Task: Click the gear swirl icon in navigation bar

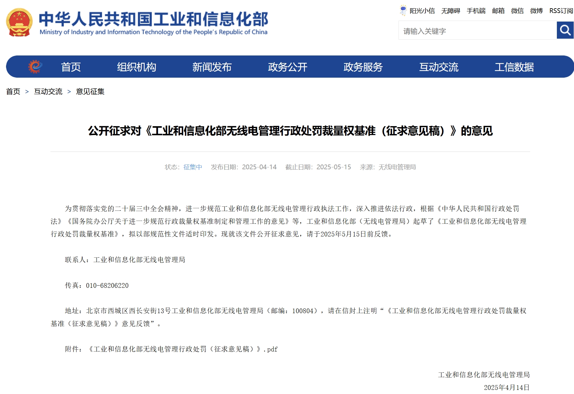Action: [x=35, y=67]
